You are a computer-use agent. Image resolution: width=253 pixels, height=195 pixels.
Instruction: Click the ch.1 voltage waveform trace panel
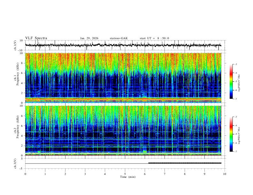click(126, 45)
